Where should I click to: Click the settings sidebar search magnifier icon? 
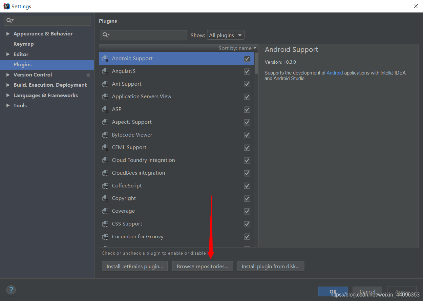click(x=10, y=20)
